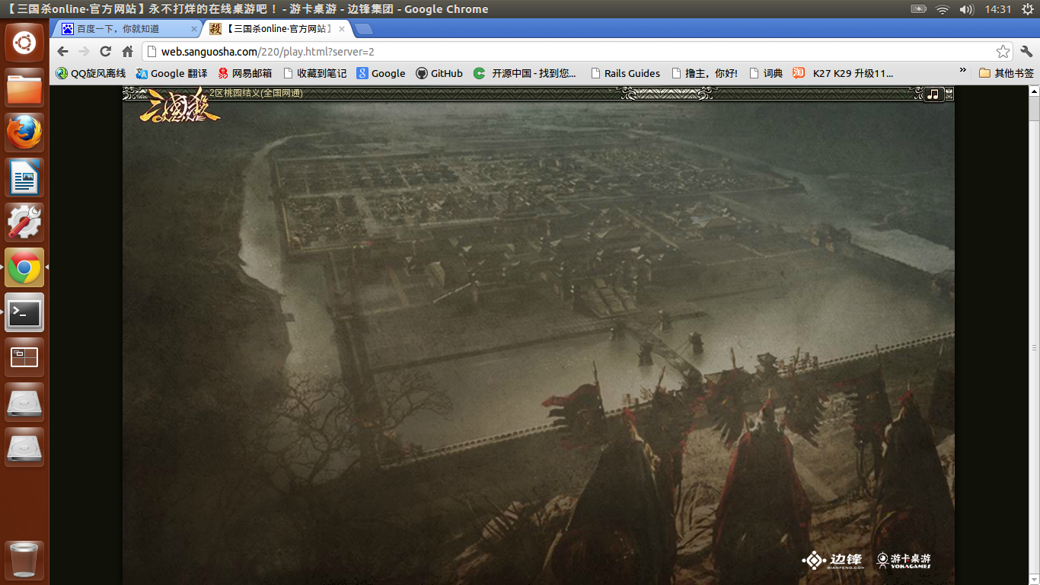Open the 词典 bookmark
1040x585 pixels.
click(766, 73)
